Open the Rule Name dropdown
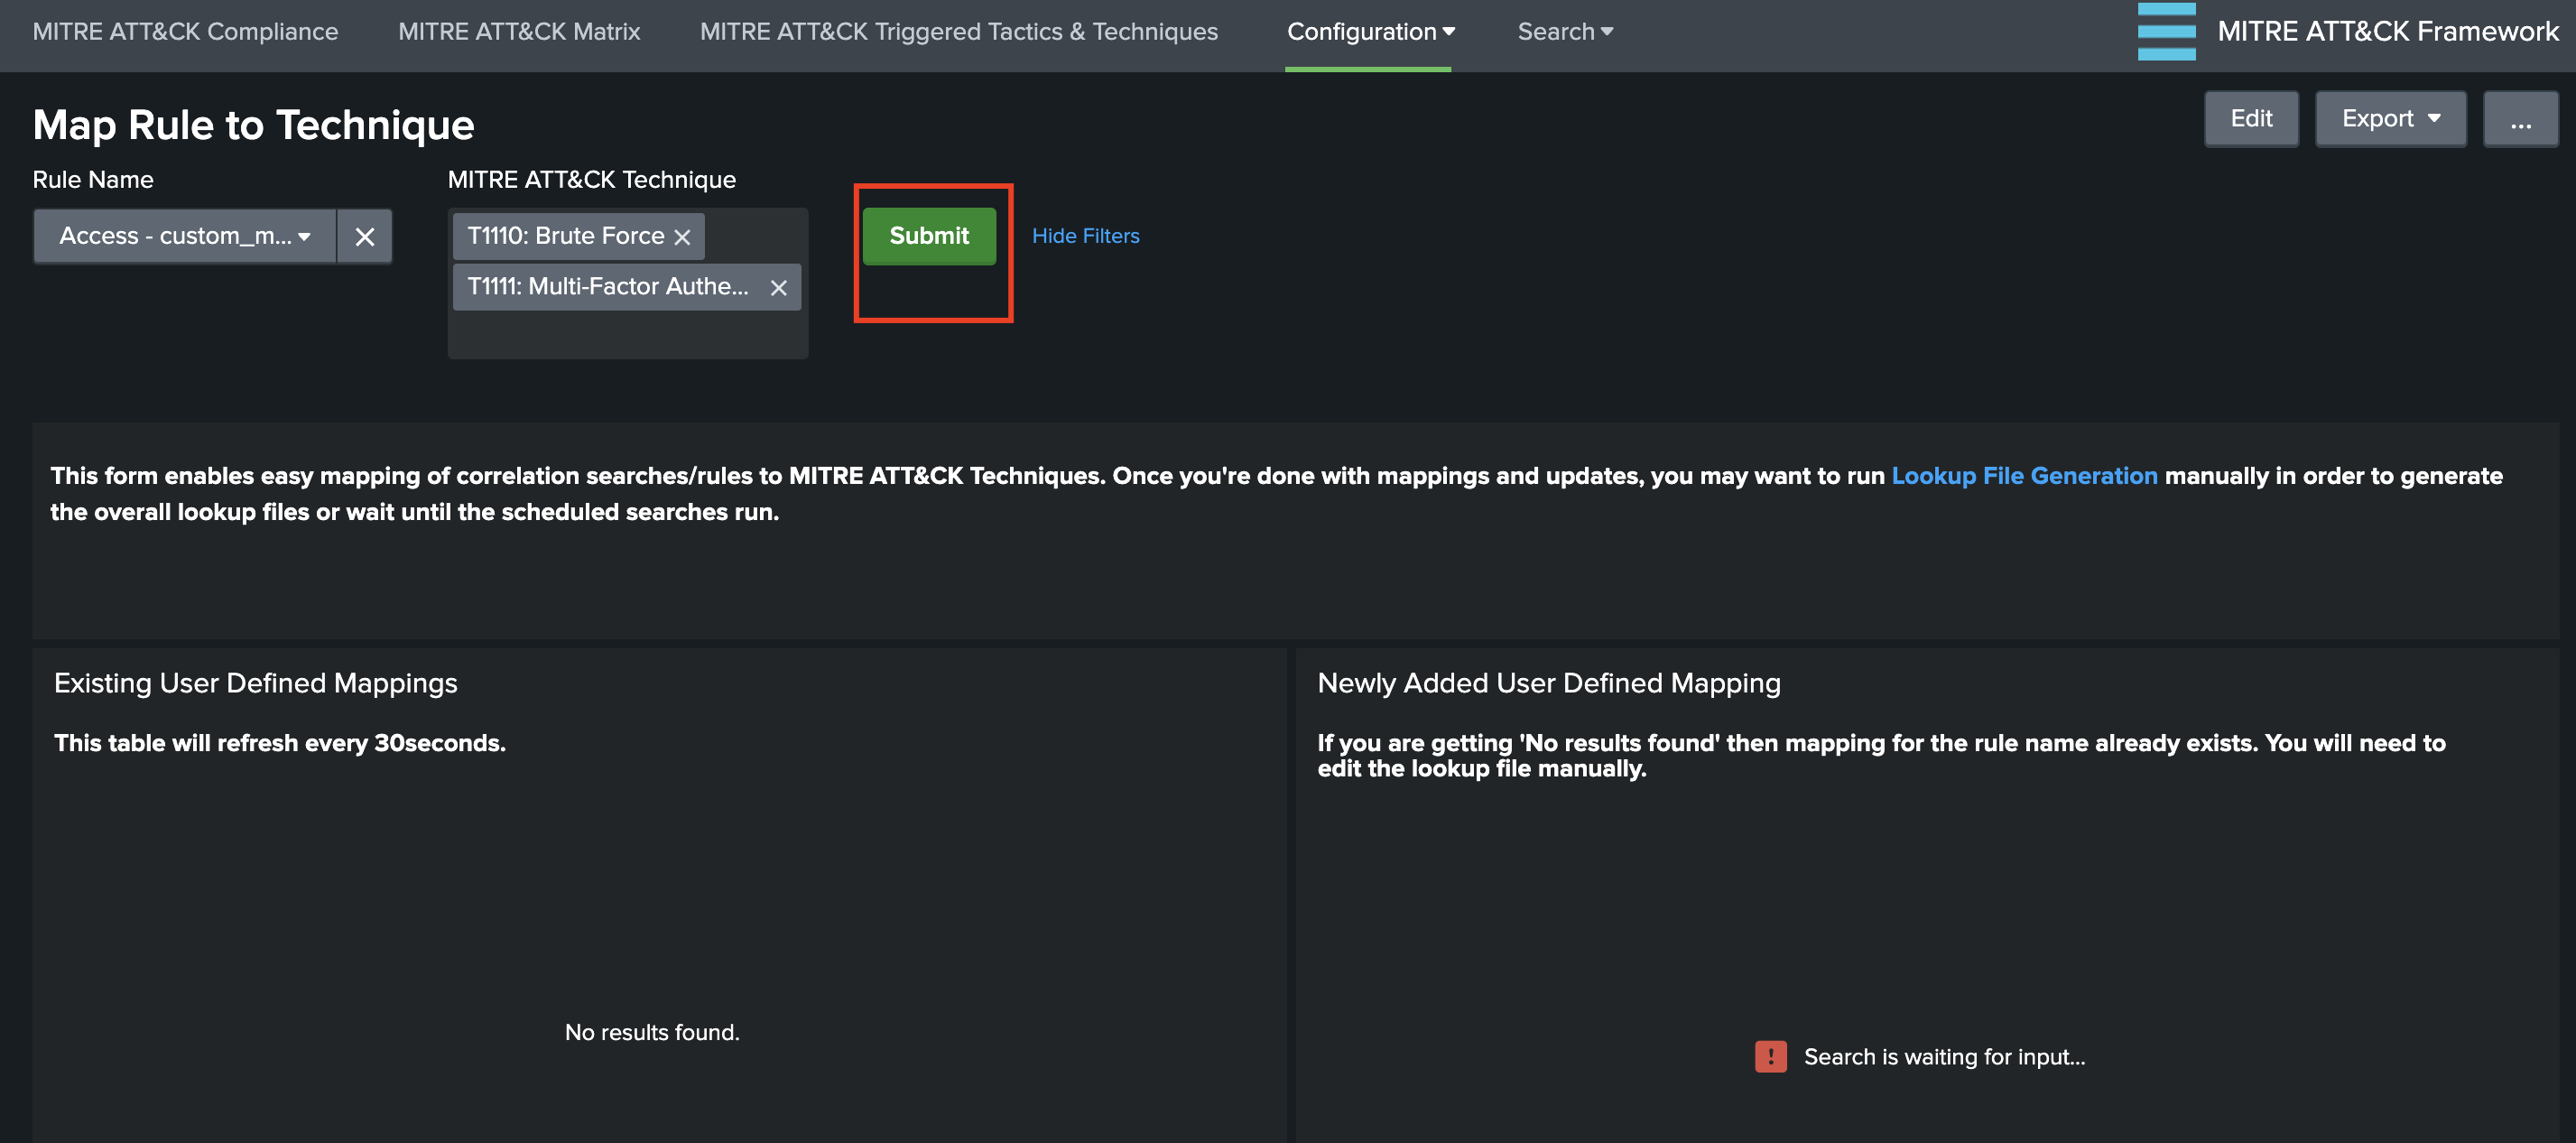This screenshot has width=2576, height=1143. (x=185, y=237)
